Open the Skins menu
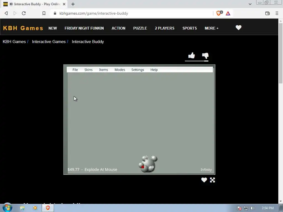The image size is (283, 212). pos(88,70)
